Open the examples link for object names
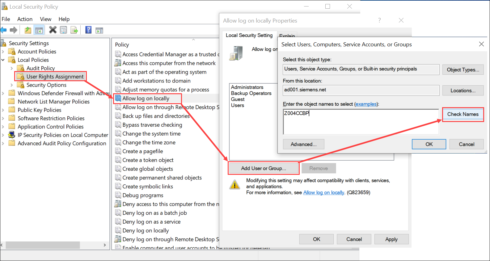The width and height of the screenshot is (490, 261). (366, 104)
